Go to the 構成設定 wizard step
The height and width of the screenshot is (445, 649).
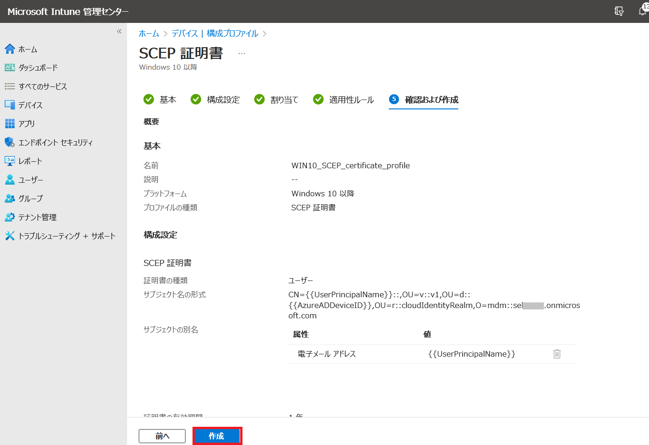[215, 100]
